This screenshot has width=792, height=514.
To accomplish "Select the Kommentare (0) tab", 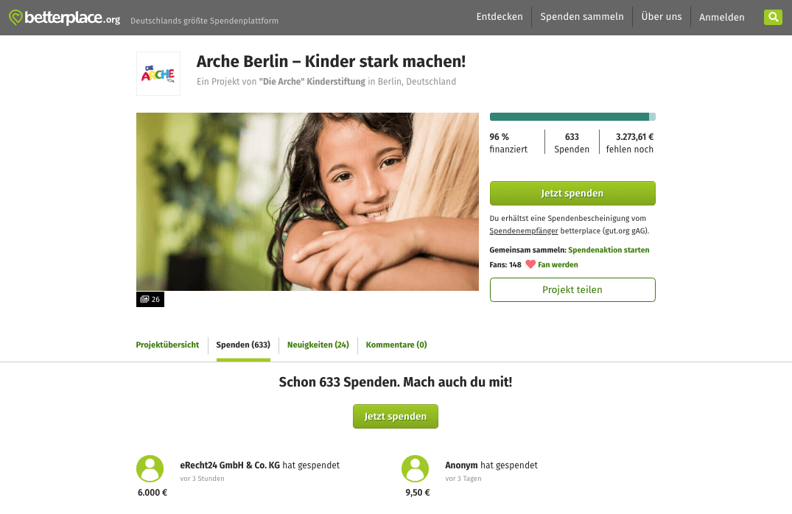I will (x=396, y=345).
